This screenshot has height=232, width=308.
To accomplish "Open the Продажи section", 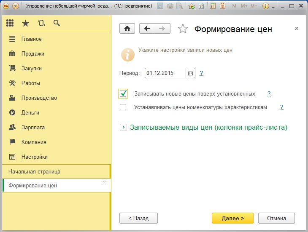I will [57, 53].
